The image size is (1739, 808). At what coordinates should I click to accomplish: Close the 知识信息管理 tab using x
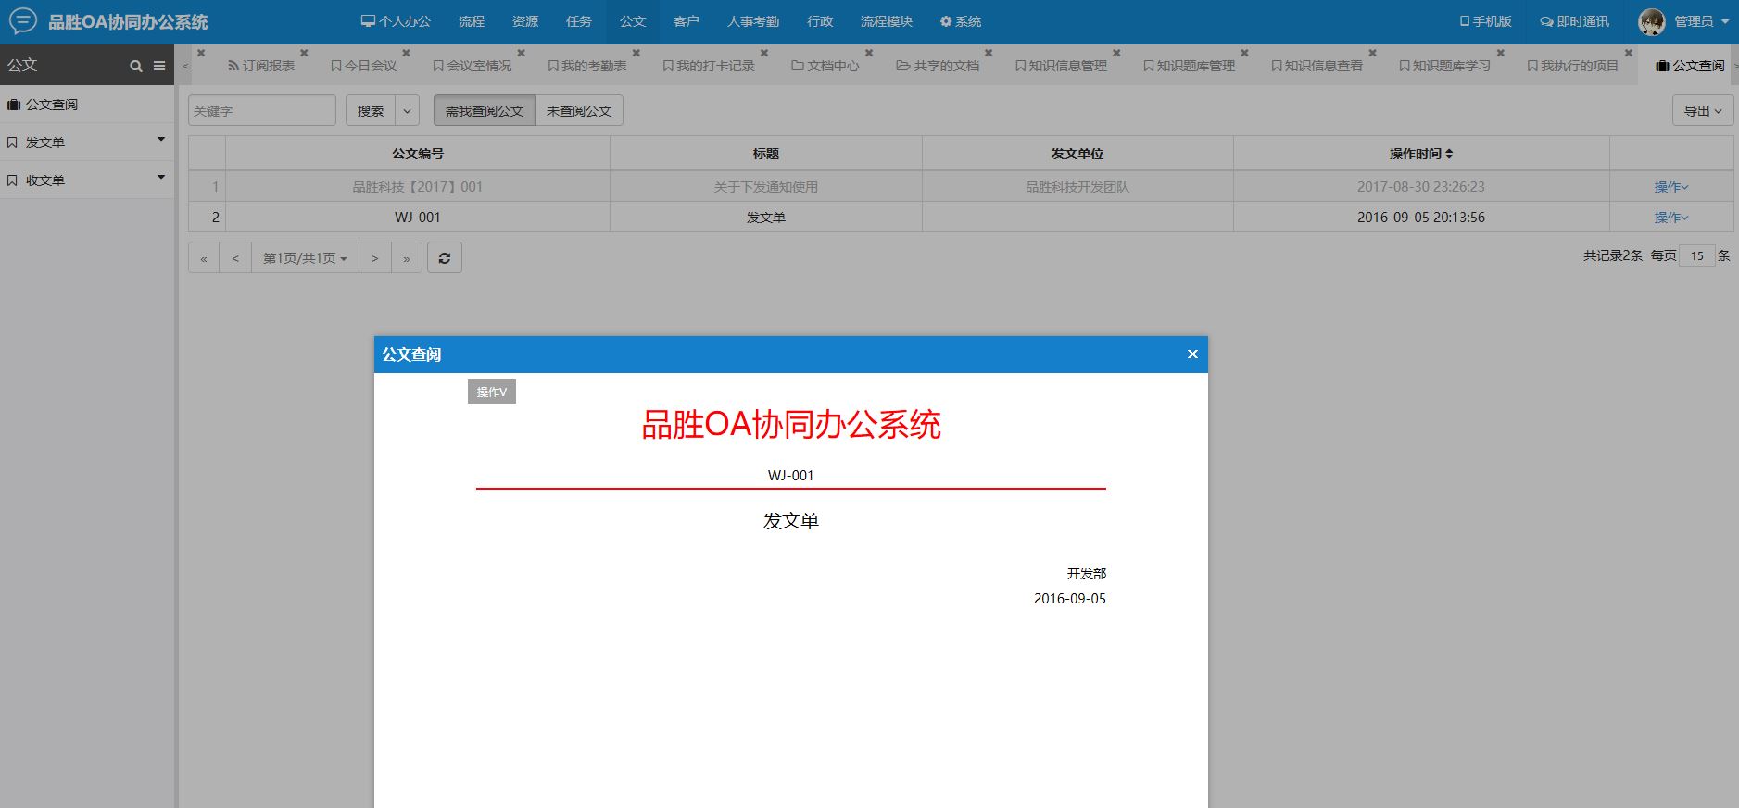click(1115, 53)
